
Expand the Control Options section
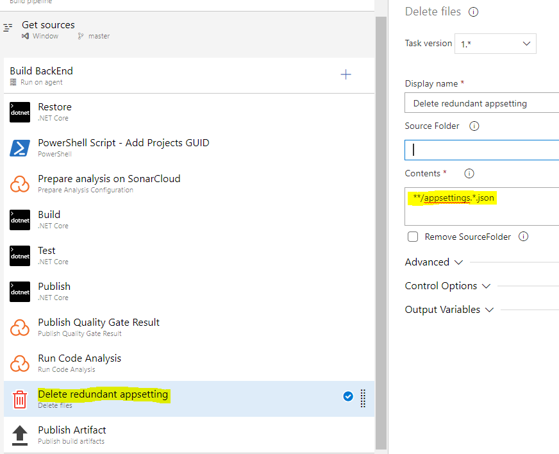tap(447, 286)
